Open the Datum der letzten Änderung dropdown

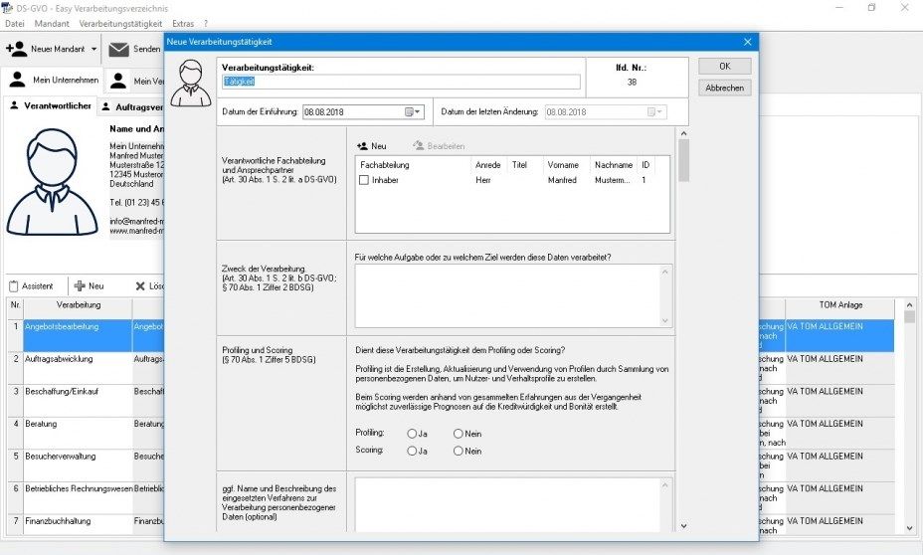point(659,111)
